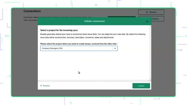
Task: Click the dialog vertical scrollbar up arrow
Action: (150, 26)
